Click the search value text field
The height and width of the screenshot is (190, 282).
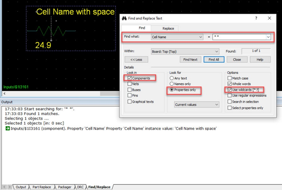click(239, 37)
